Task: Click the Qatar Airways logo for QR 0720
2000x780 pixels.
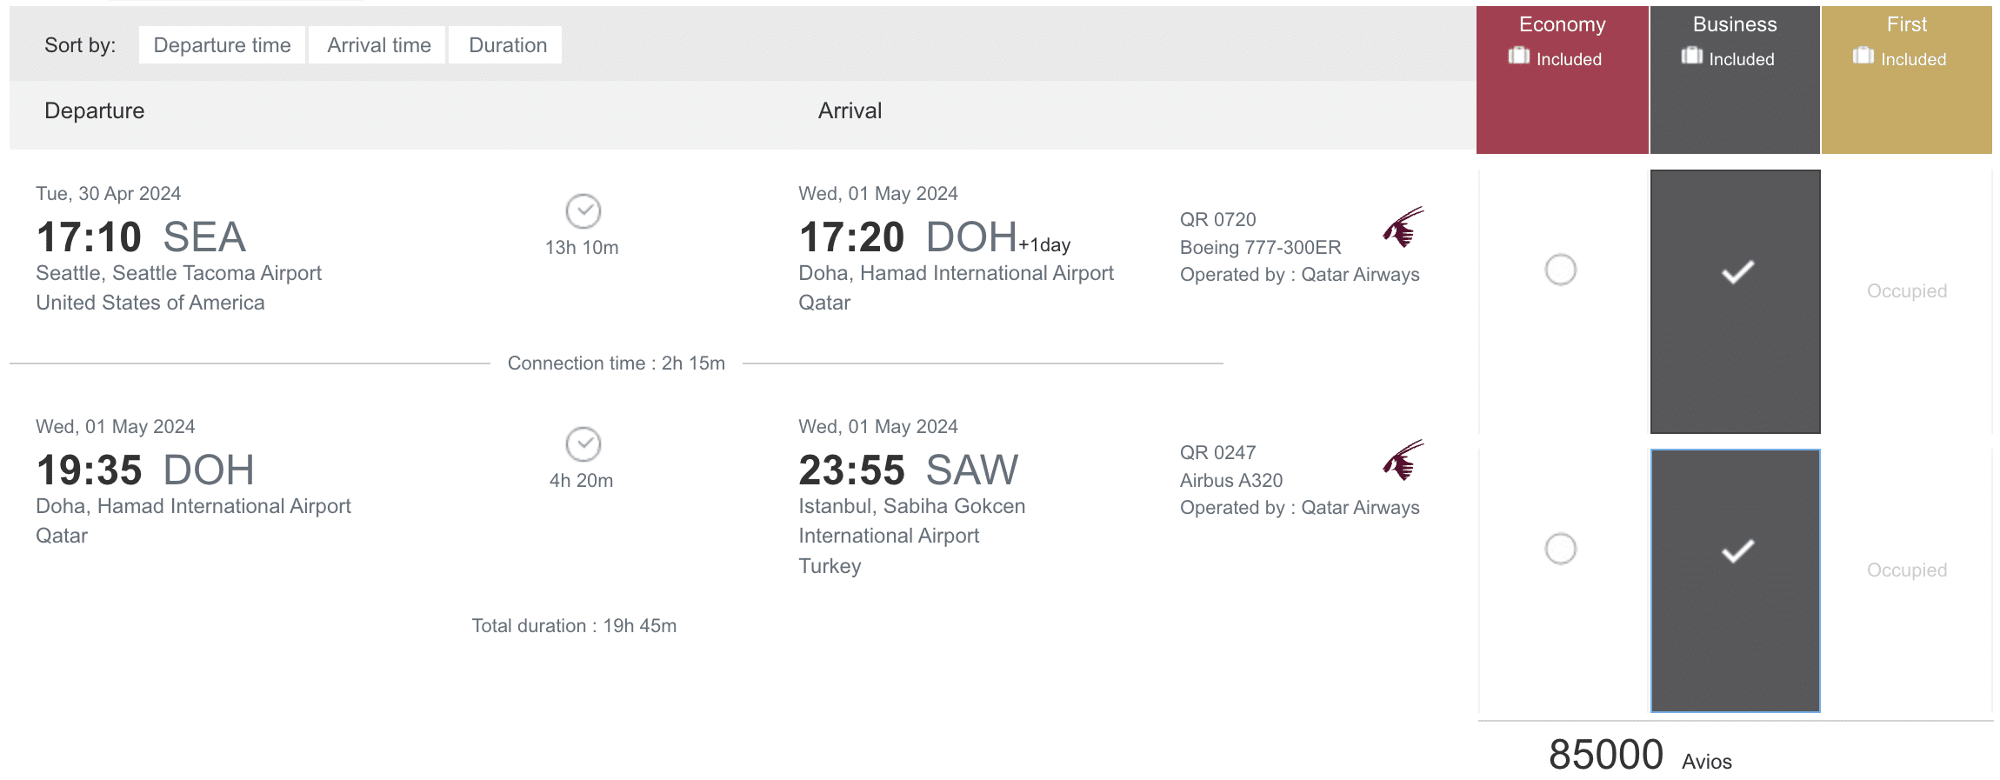Action: 1403,227
